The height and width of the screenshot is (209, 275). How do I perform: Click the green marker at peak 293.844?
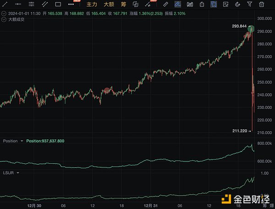tap(251, 28)
